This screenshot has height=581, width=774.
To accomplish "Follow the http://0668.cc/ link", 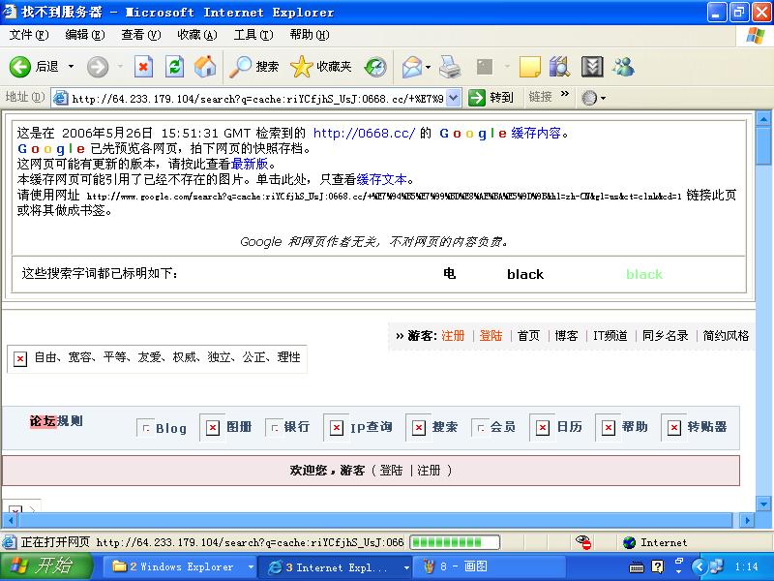I will coord(364,134).
